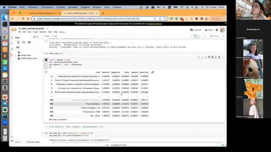This screenshot has height=152, width=271.
Task: Click the interactive table wand icon
Action: pyautogui.click(x=152, y=72)
